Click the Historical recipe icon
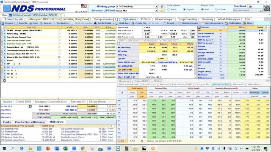Screen dimensions: 271x152 [x=179, y=23]
